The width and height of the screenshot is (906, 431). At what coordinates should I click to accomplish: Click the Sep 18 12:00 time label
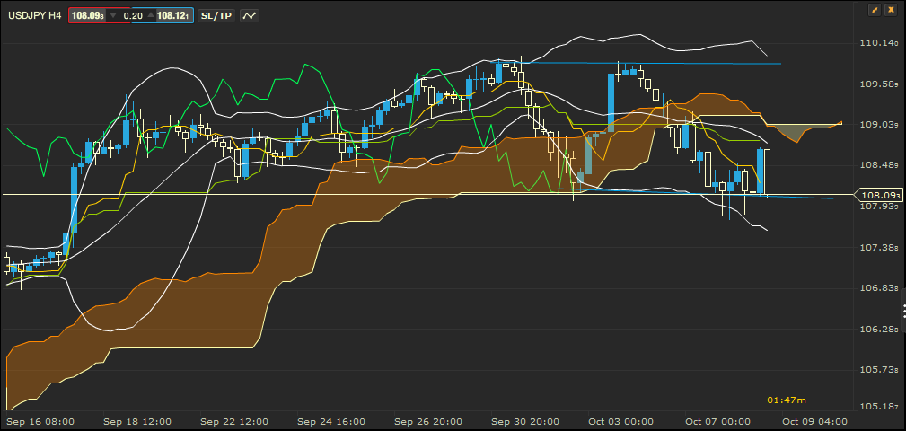[x=137, y=421]
